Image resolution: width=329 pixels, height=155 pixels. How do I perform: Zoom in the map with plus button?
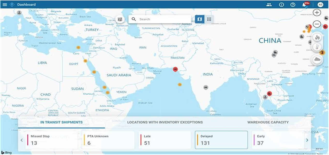(x=317, y=13)
